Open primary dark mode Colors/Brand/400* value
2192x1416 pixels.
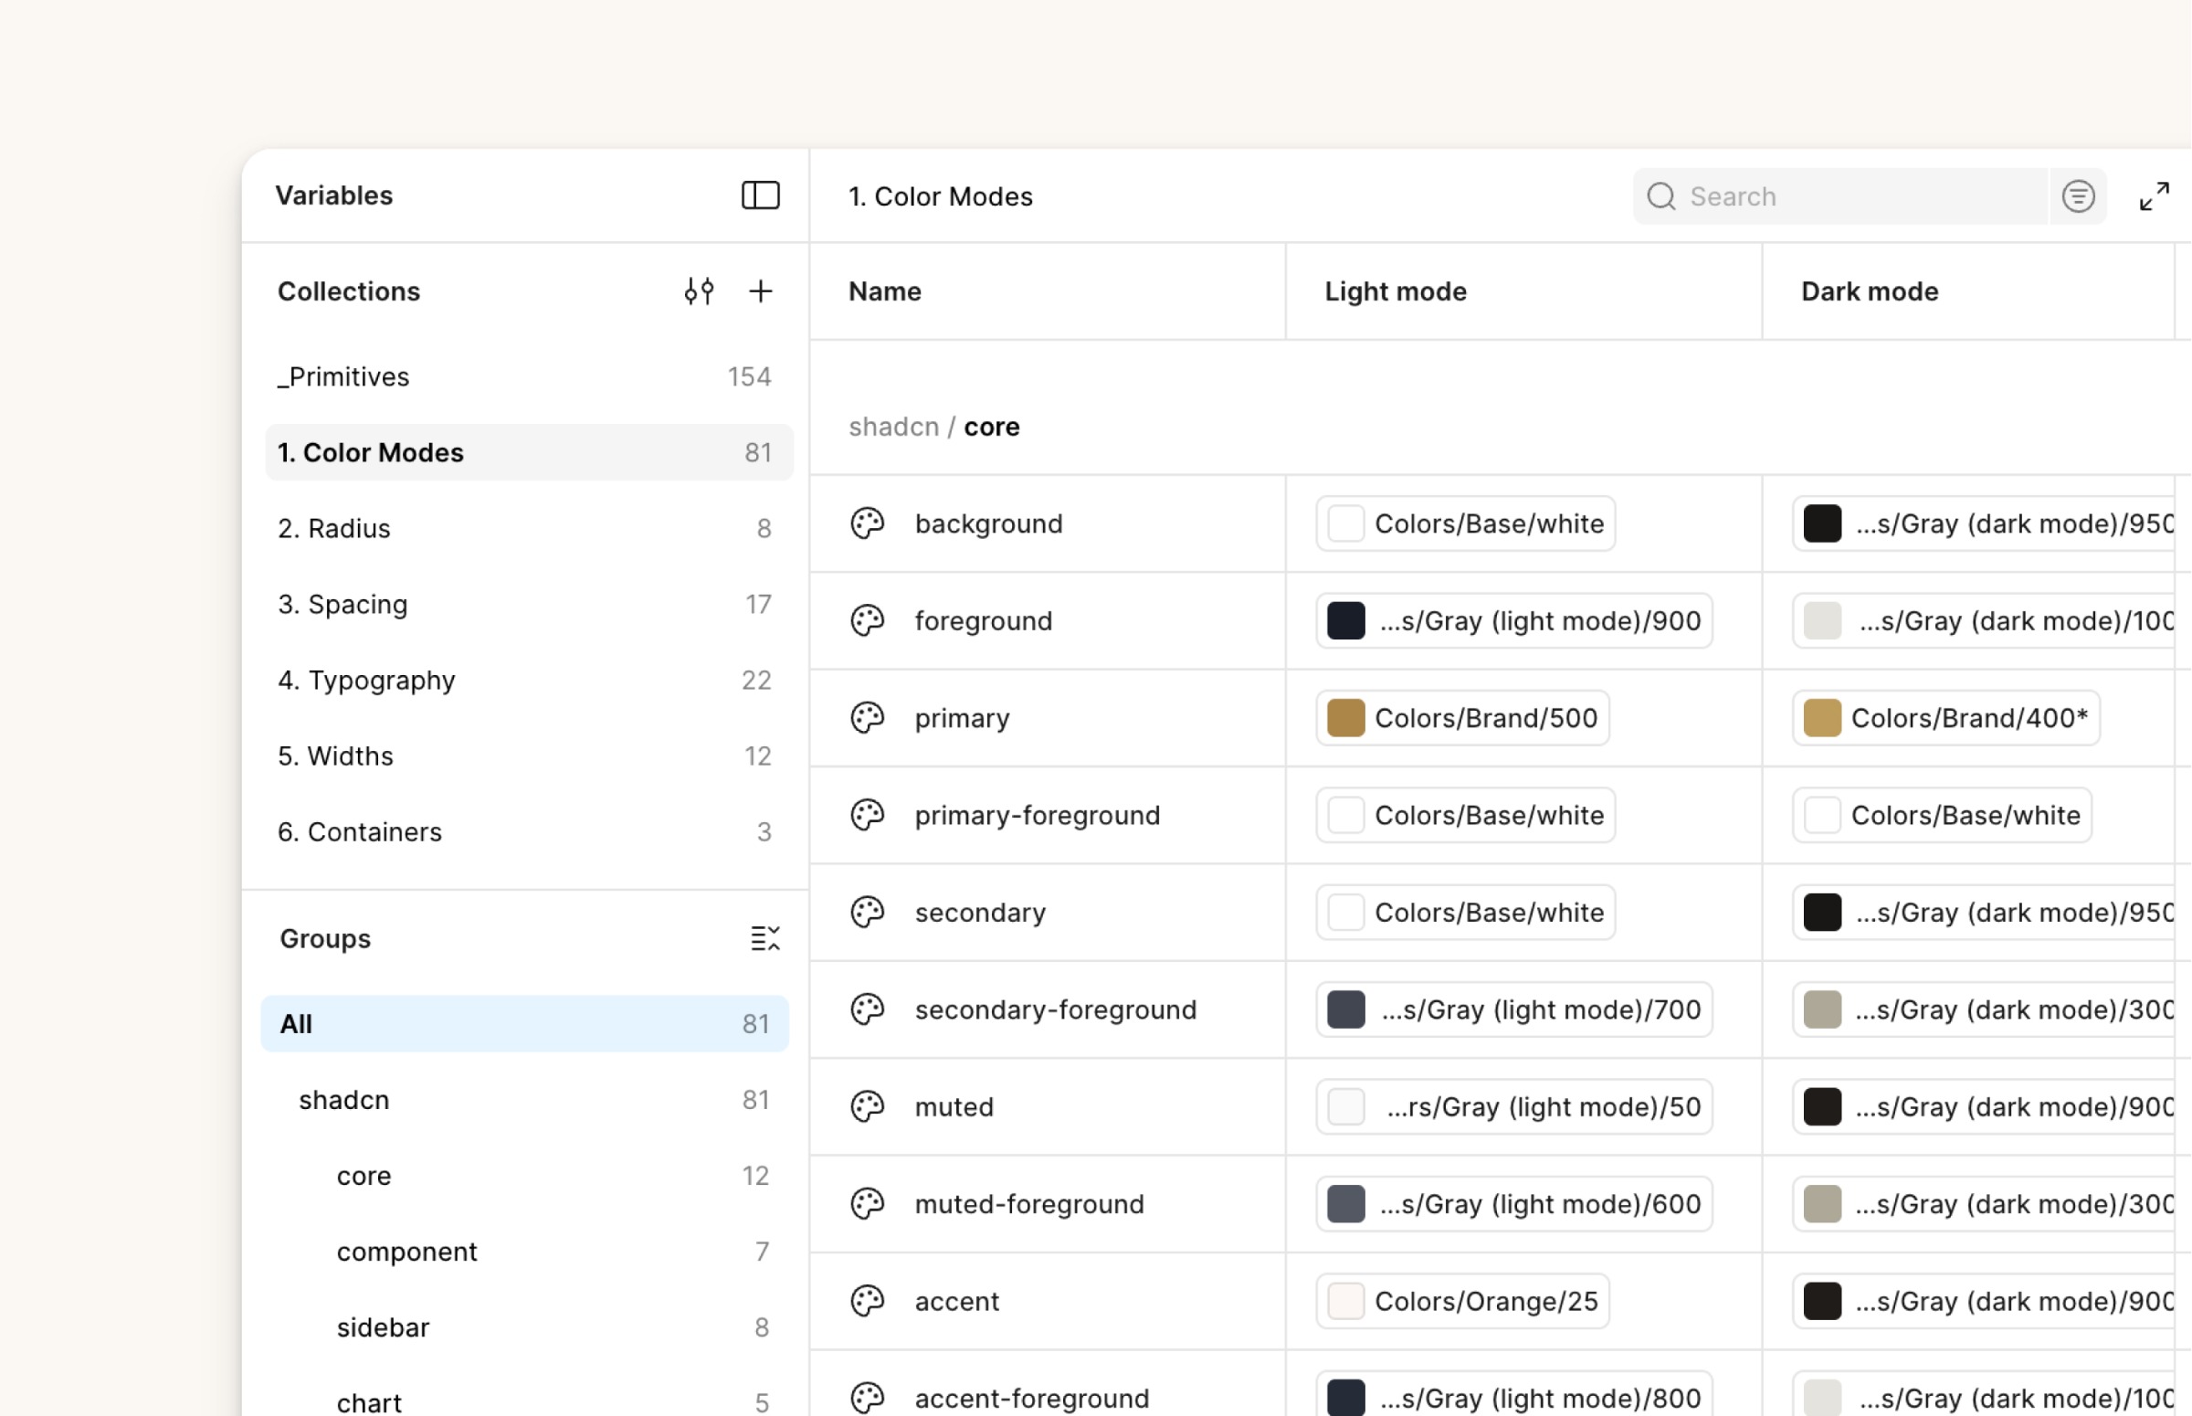coord(1946,718)
